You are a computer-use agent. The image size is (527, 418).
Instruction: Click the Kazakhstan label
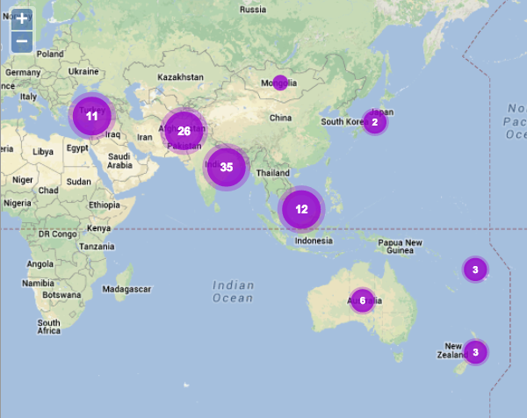(180, 77)
